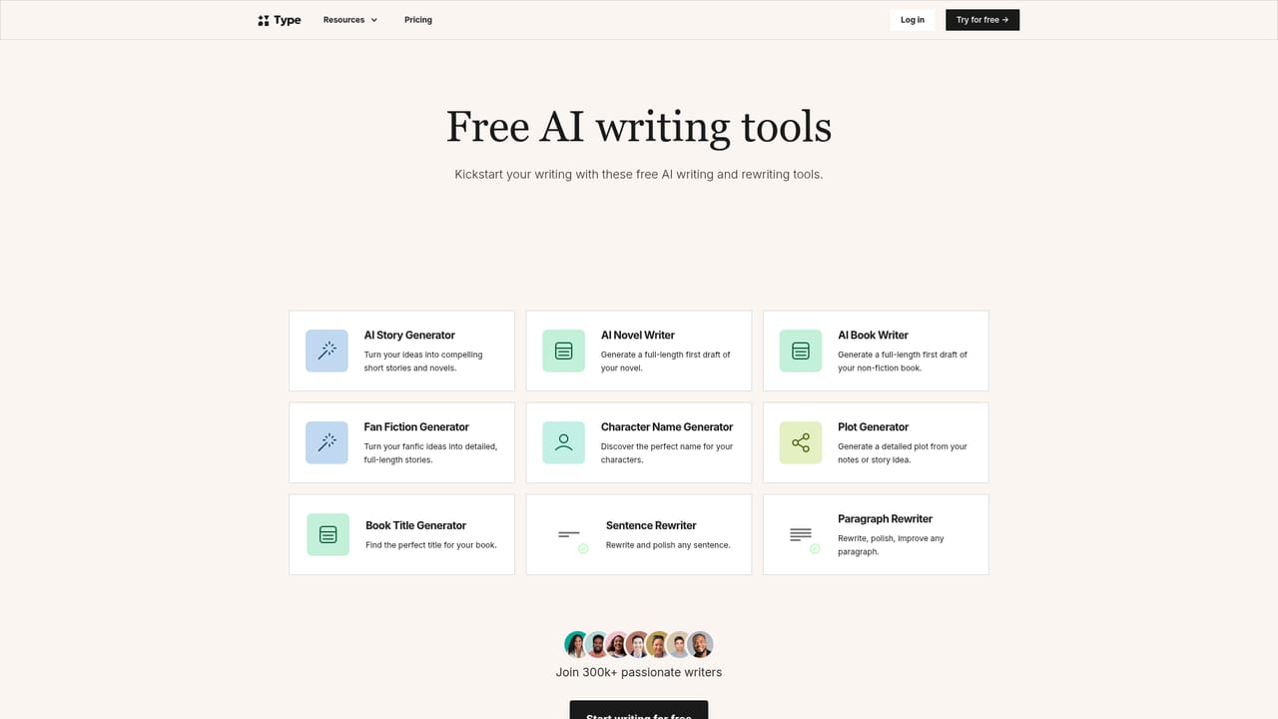This screenshot has width=1278, height=719.
Task: Click the first writer avatar thumbnail
Action: [576, 644]
